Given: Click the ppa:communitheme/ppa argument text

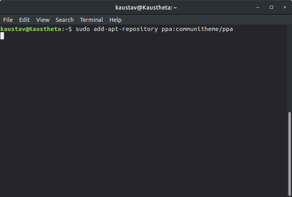Looking at the screenshot, I should (x=197, y=29).
